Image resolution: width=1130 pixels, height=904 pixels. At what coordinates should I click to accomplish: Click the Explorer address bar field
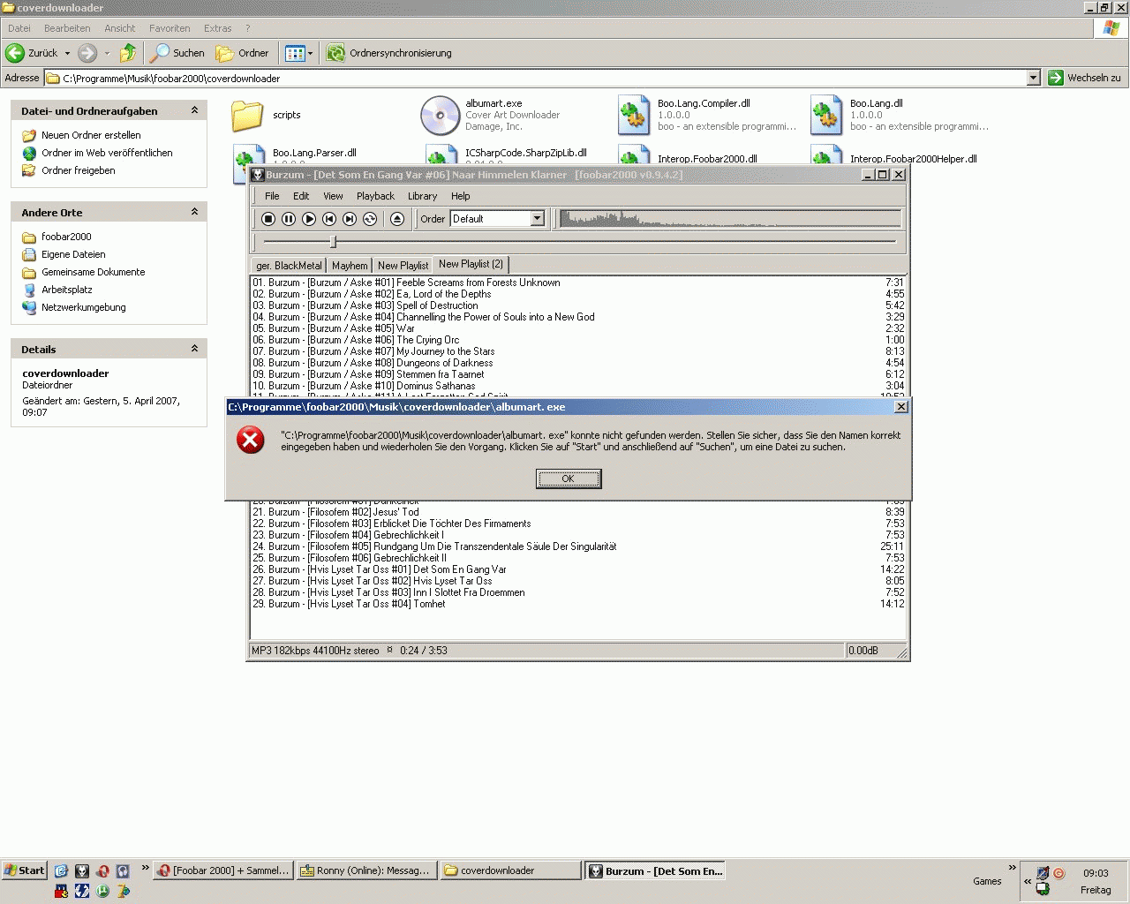(x=536, y=78)
